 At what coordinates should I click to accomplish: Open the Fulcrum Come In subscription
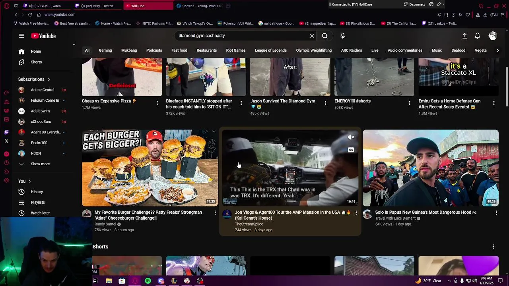coord(45,100)
